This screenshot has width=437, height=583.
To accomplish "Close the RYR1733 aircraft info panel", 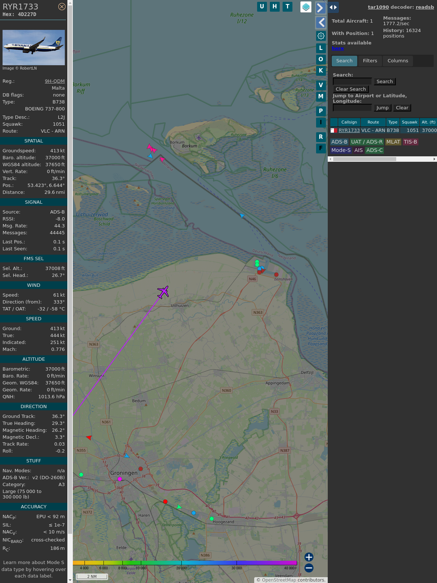I will (x=62, y=7).
